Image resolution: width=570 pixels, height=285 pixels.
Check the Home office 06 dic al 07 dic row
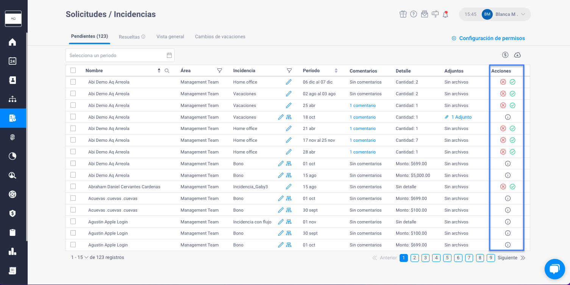coord(73,82)
